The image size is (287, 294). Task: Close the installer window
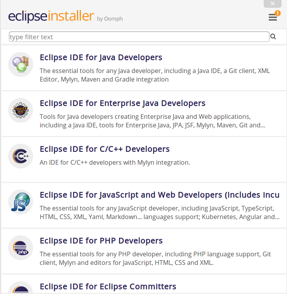(x=273, y=3)
